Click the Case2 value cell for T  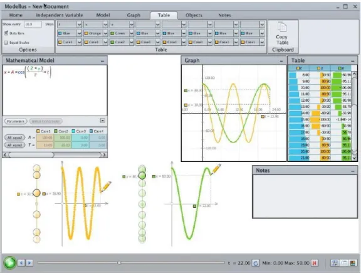click(x=63, y=145)
